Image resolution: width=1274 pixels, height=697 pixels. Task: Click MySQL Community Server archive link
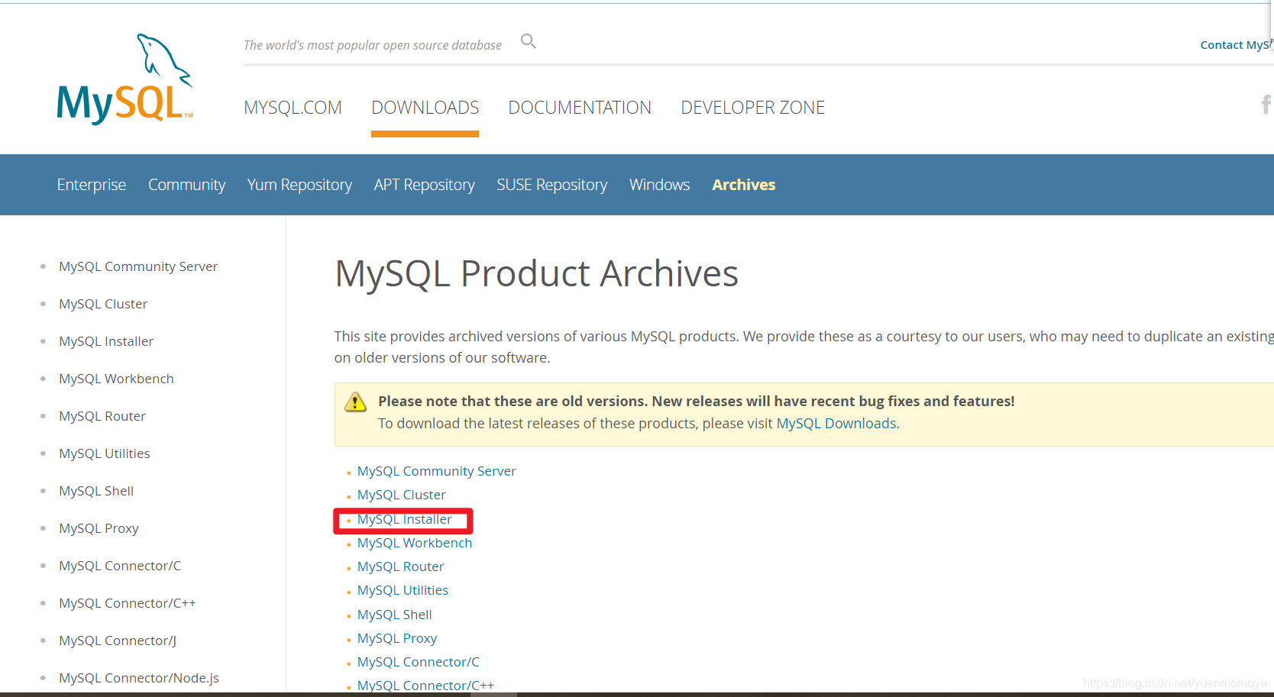[x=437, y=471]
